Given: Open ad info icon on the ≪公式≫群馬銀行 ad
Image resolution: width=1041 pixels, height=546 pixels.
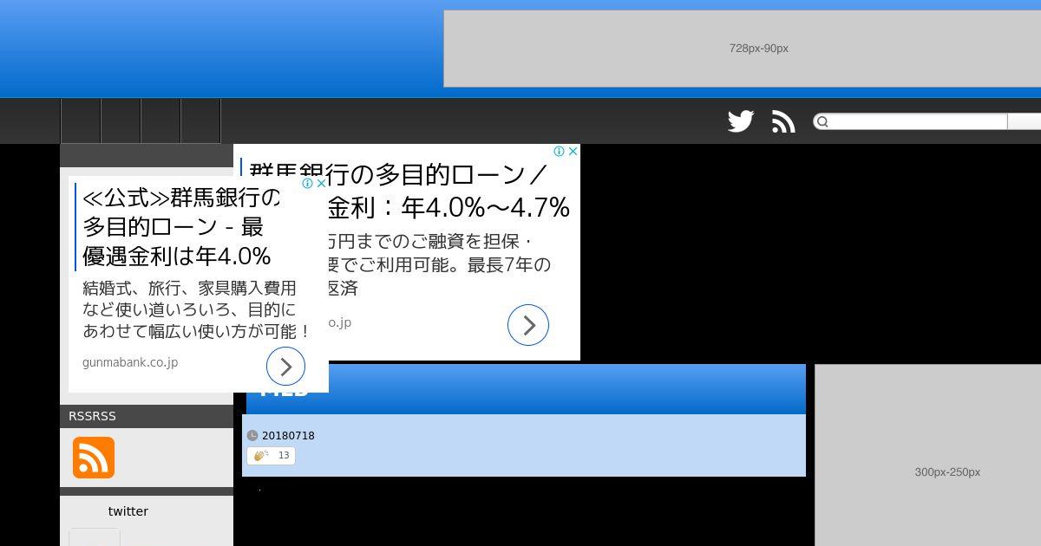Looking at the screenshot, I should click(x=307, y=184).
